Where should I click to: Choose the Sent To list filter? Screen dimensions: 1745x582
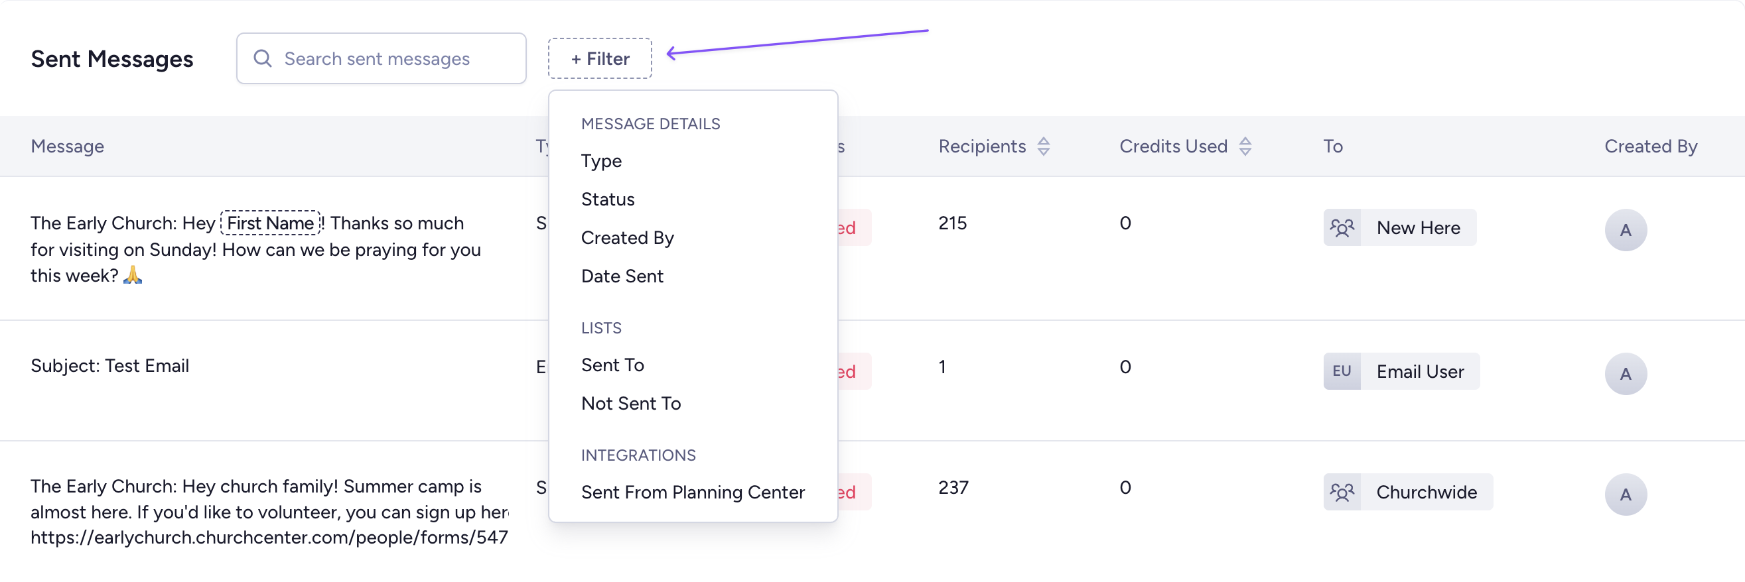pyautogui.click(x=612, y=365)
